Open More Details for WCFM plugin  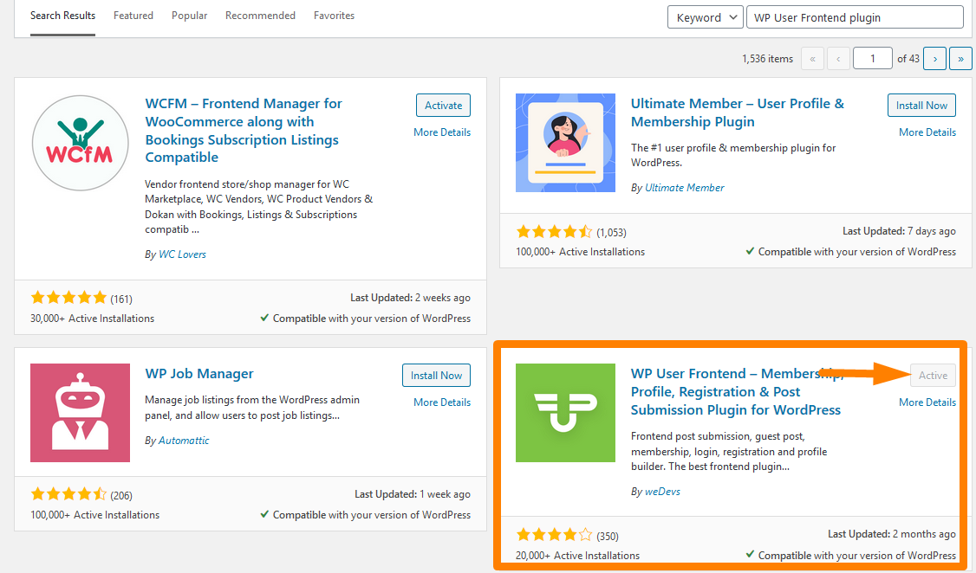click(x=442, y=132)
